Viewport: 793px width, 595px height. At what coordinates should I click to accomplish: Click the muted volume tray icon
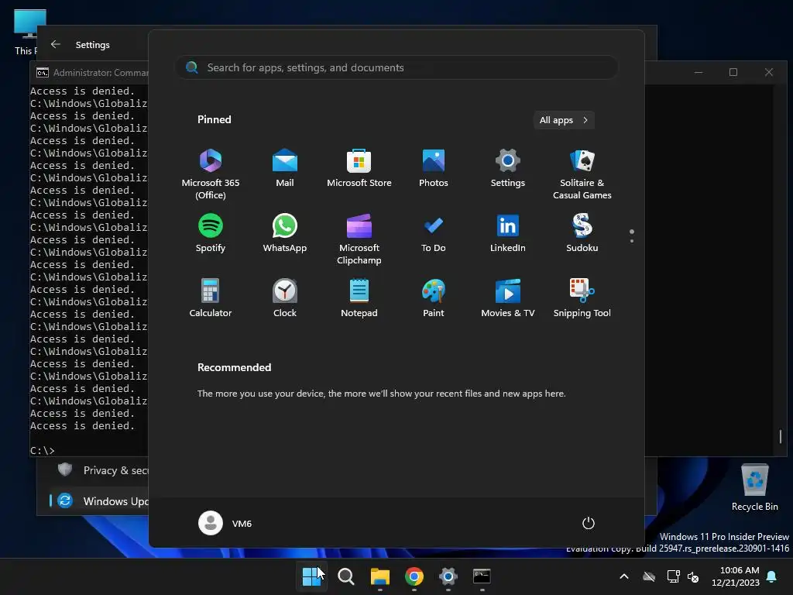693,576
